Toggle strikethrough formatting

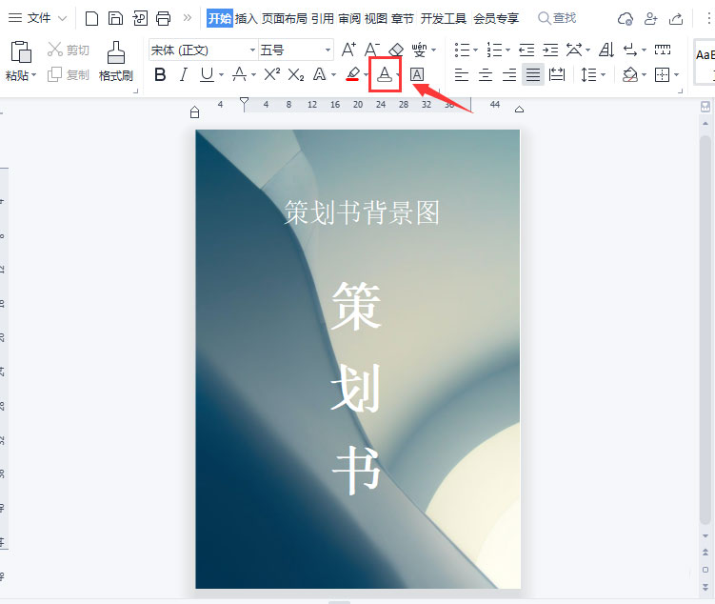pyautogui.click(x=239, y=74)
